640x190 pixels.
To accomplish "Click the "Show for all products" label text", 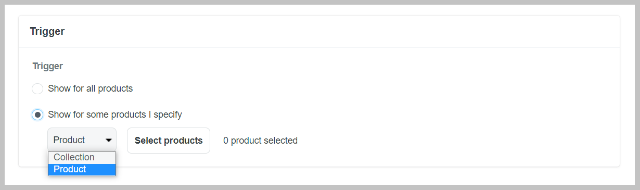I will 90,88.
